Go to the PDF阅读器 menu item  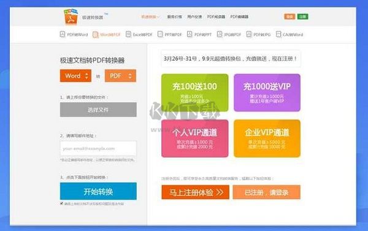216,17
